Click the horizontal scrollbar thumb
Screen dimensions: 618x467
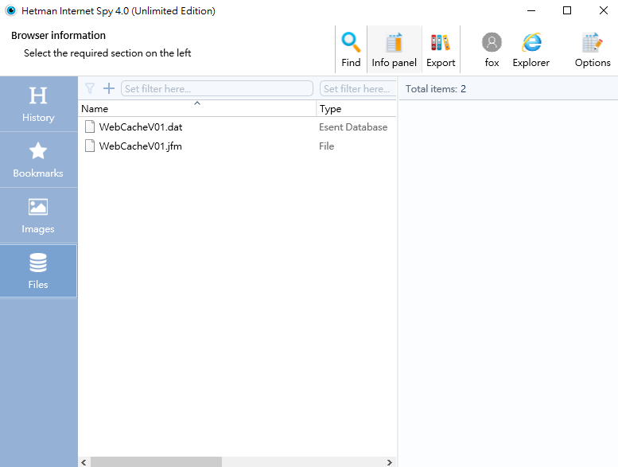pyautogui.click(x=156, y=462)
